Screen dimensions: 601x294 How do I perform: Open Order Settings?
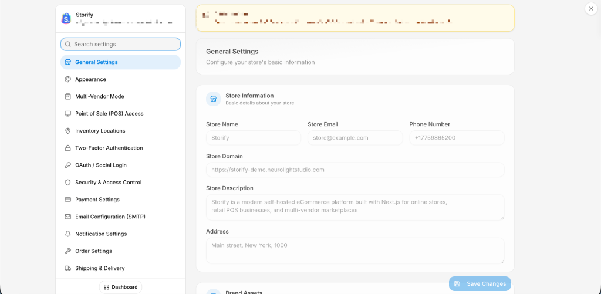click(120, 251)
